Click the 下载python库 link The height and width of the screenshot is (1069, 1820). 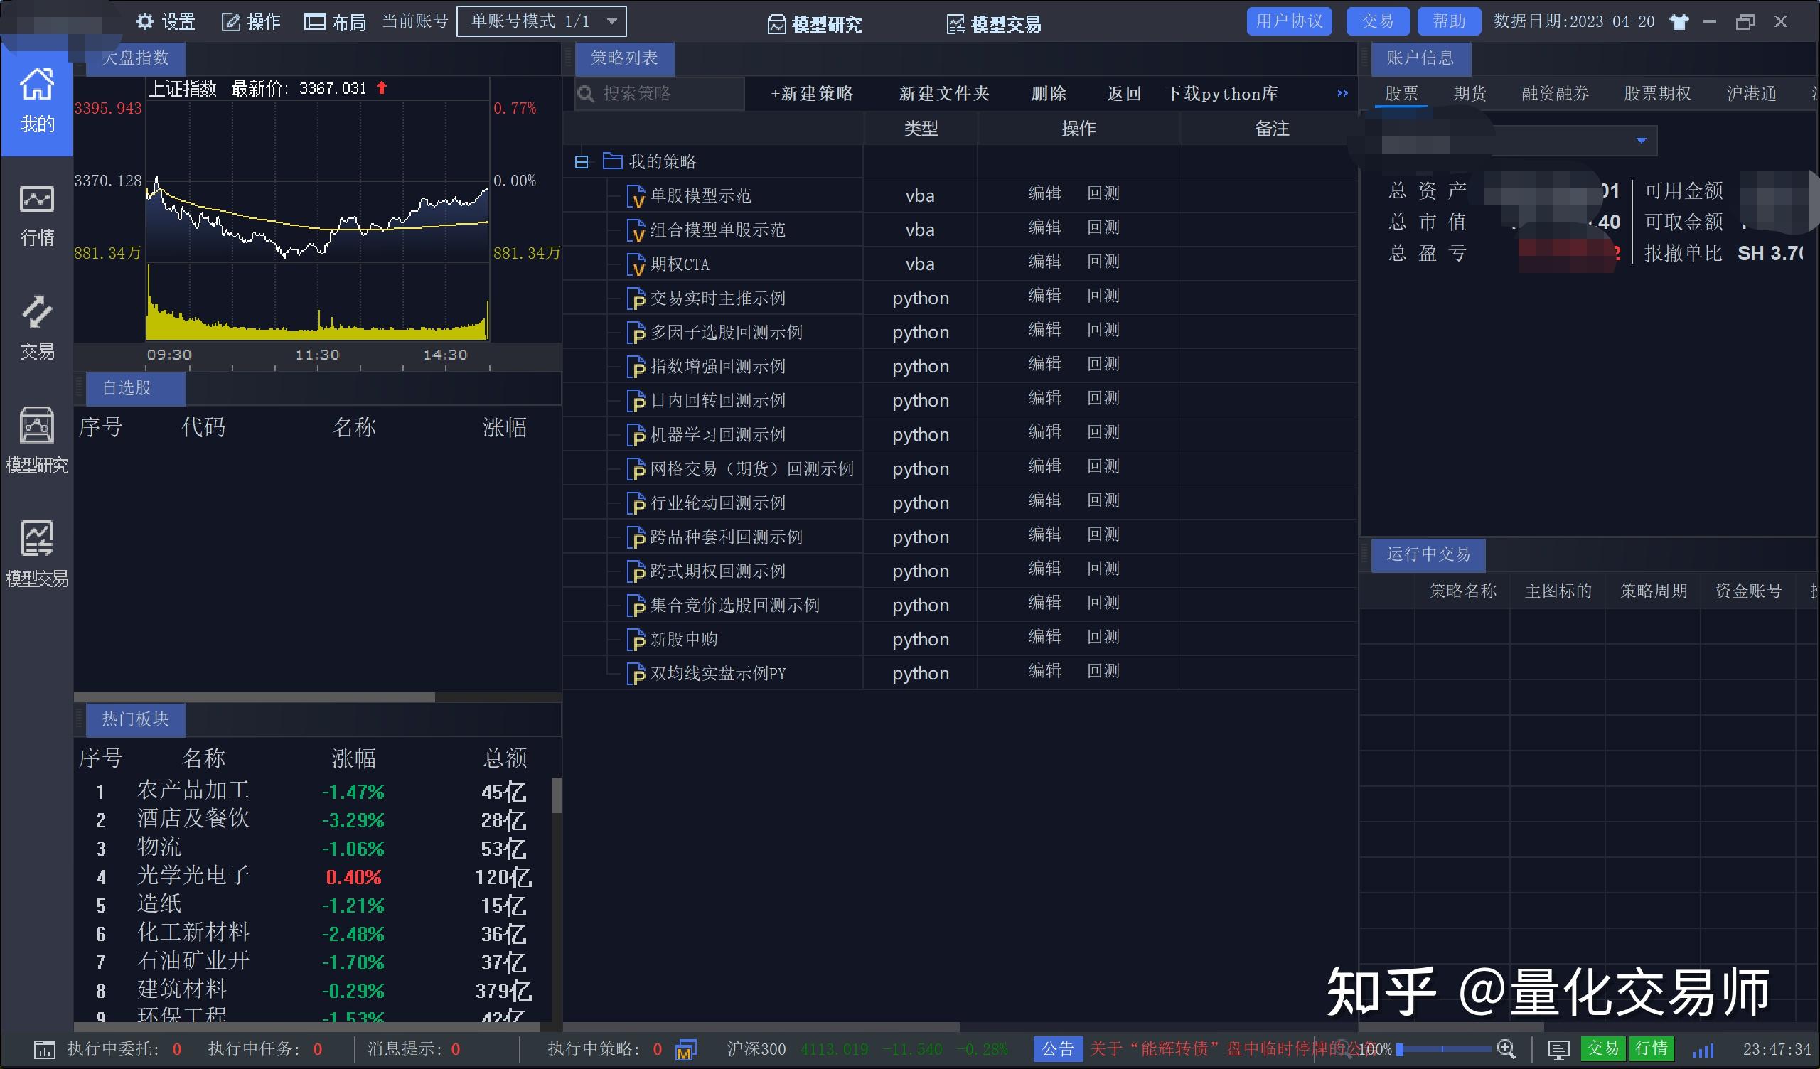(x=1222, y=92)
